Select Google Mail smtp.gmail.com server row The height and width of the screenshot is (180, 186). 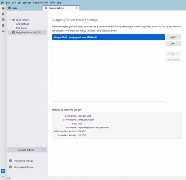pyautogui.click(x=108, y=37)
